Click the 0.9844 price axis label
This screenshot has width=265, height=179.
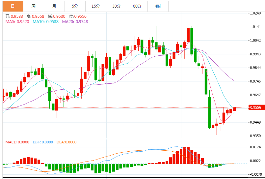(255, 68)
